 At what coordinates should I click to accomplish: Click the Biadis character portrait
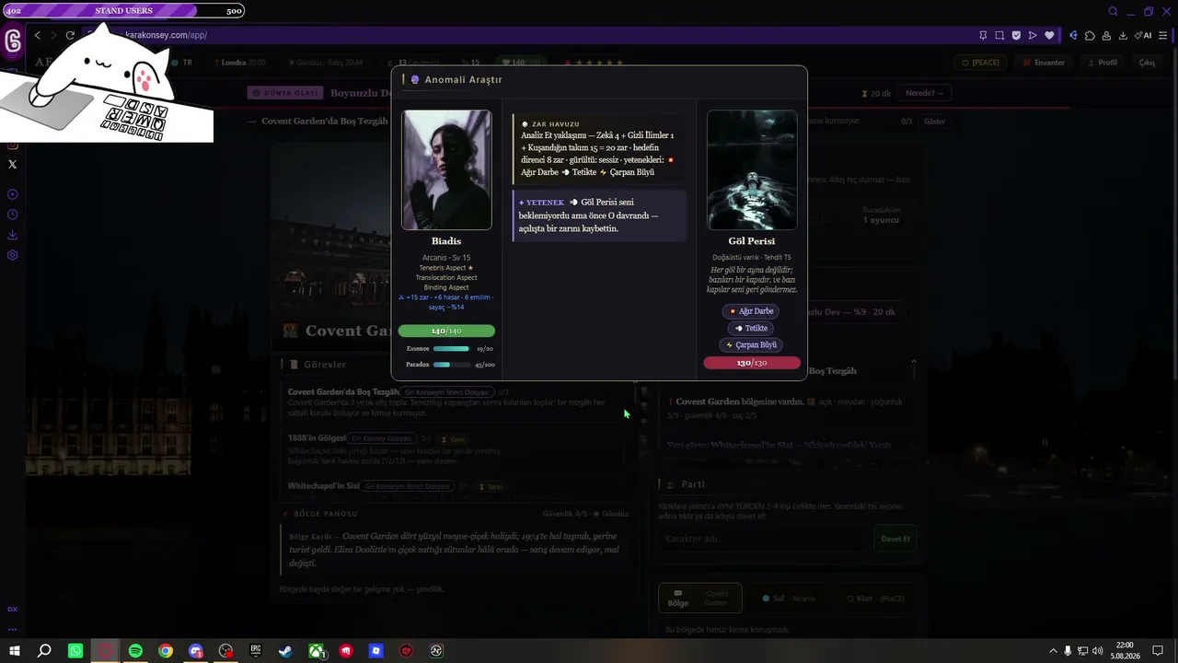click(446, 170)
